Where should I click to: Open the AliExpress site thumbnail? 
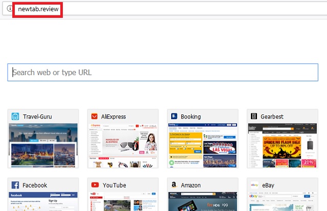tap(123, 145)
